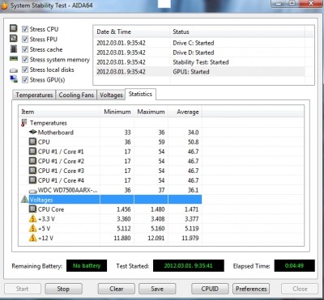Click the CPU Core average value 1.471

192,209
